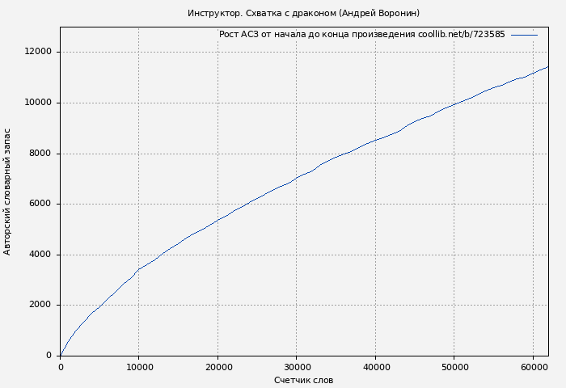Click the 'coollib.net/b/723585' text in legend

461,35
